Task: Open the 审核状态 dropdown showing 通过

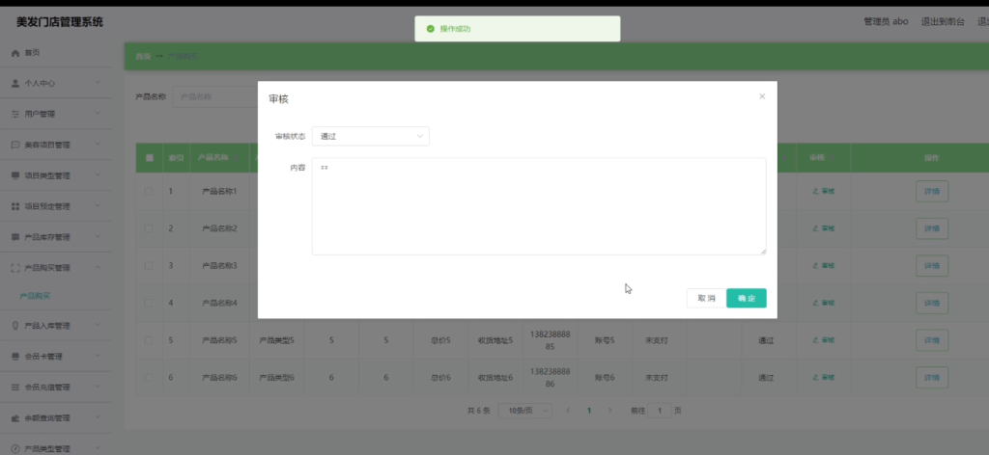Action: tap(371, 136)
